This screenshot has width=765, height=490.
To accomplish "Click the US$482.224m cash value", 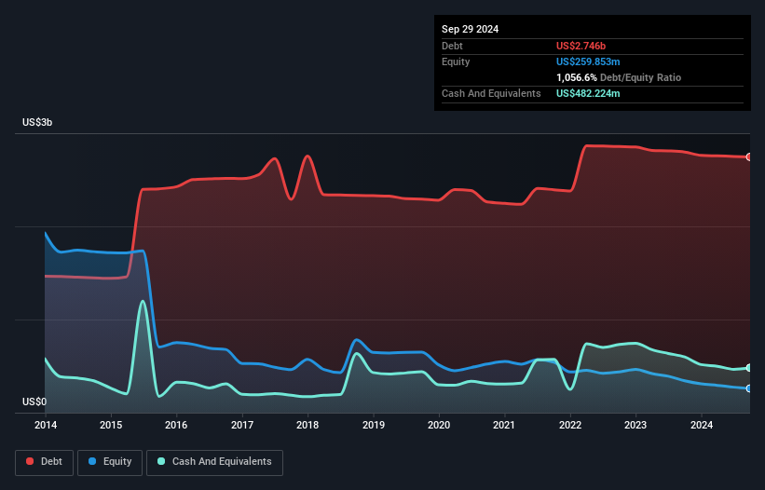I will 588,93.
